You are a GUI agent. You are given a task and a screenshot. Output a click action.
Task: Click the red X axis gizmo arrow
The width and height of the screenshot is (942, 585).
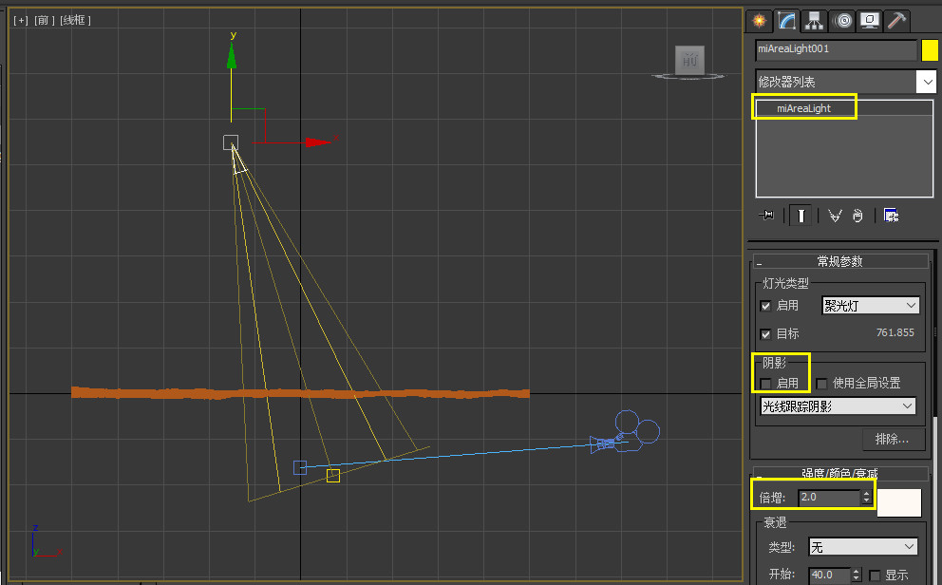pyautogui.click(x=318, y=142)
